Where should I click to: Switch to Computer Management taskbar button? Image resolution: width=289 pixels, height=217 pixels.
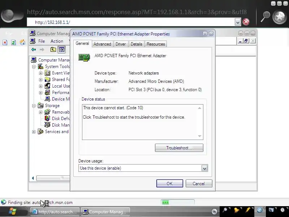click(105, 212)
